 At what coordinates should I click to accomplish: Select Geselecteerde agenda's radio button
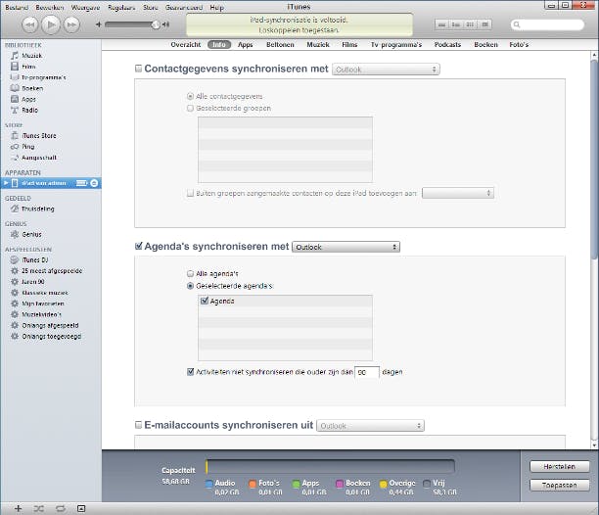tap(190, 286)
